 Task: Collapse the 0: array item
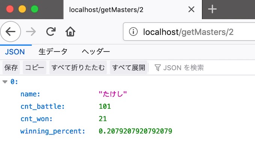5,82
